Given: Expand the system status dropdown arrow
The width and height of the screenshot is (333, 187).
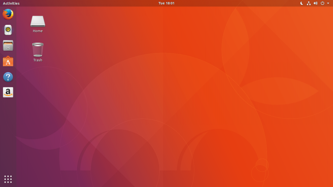Looking at the screenshot, I should point(327,3).
